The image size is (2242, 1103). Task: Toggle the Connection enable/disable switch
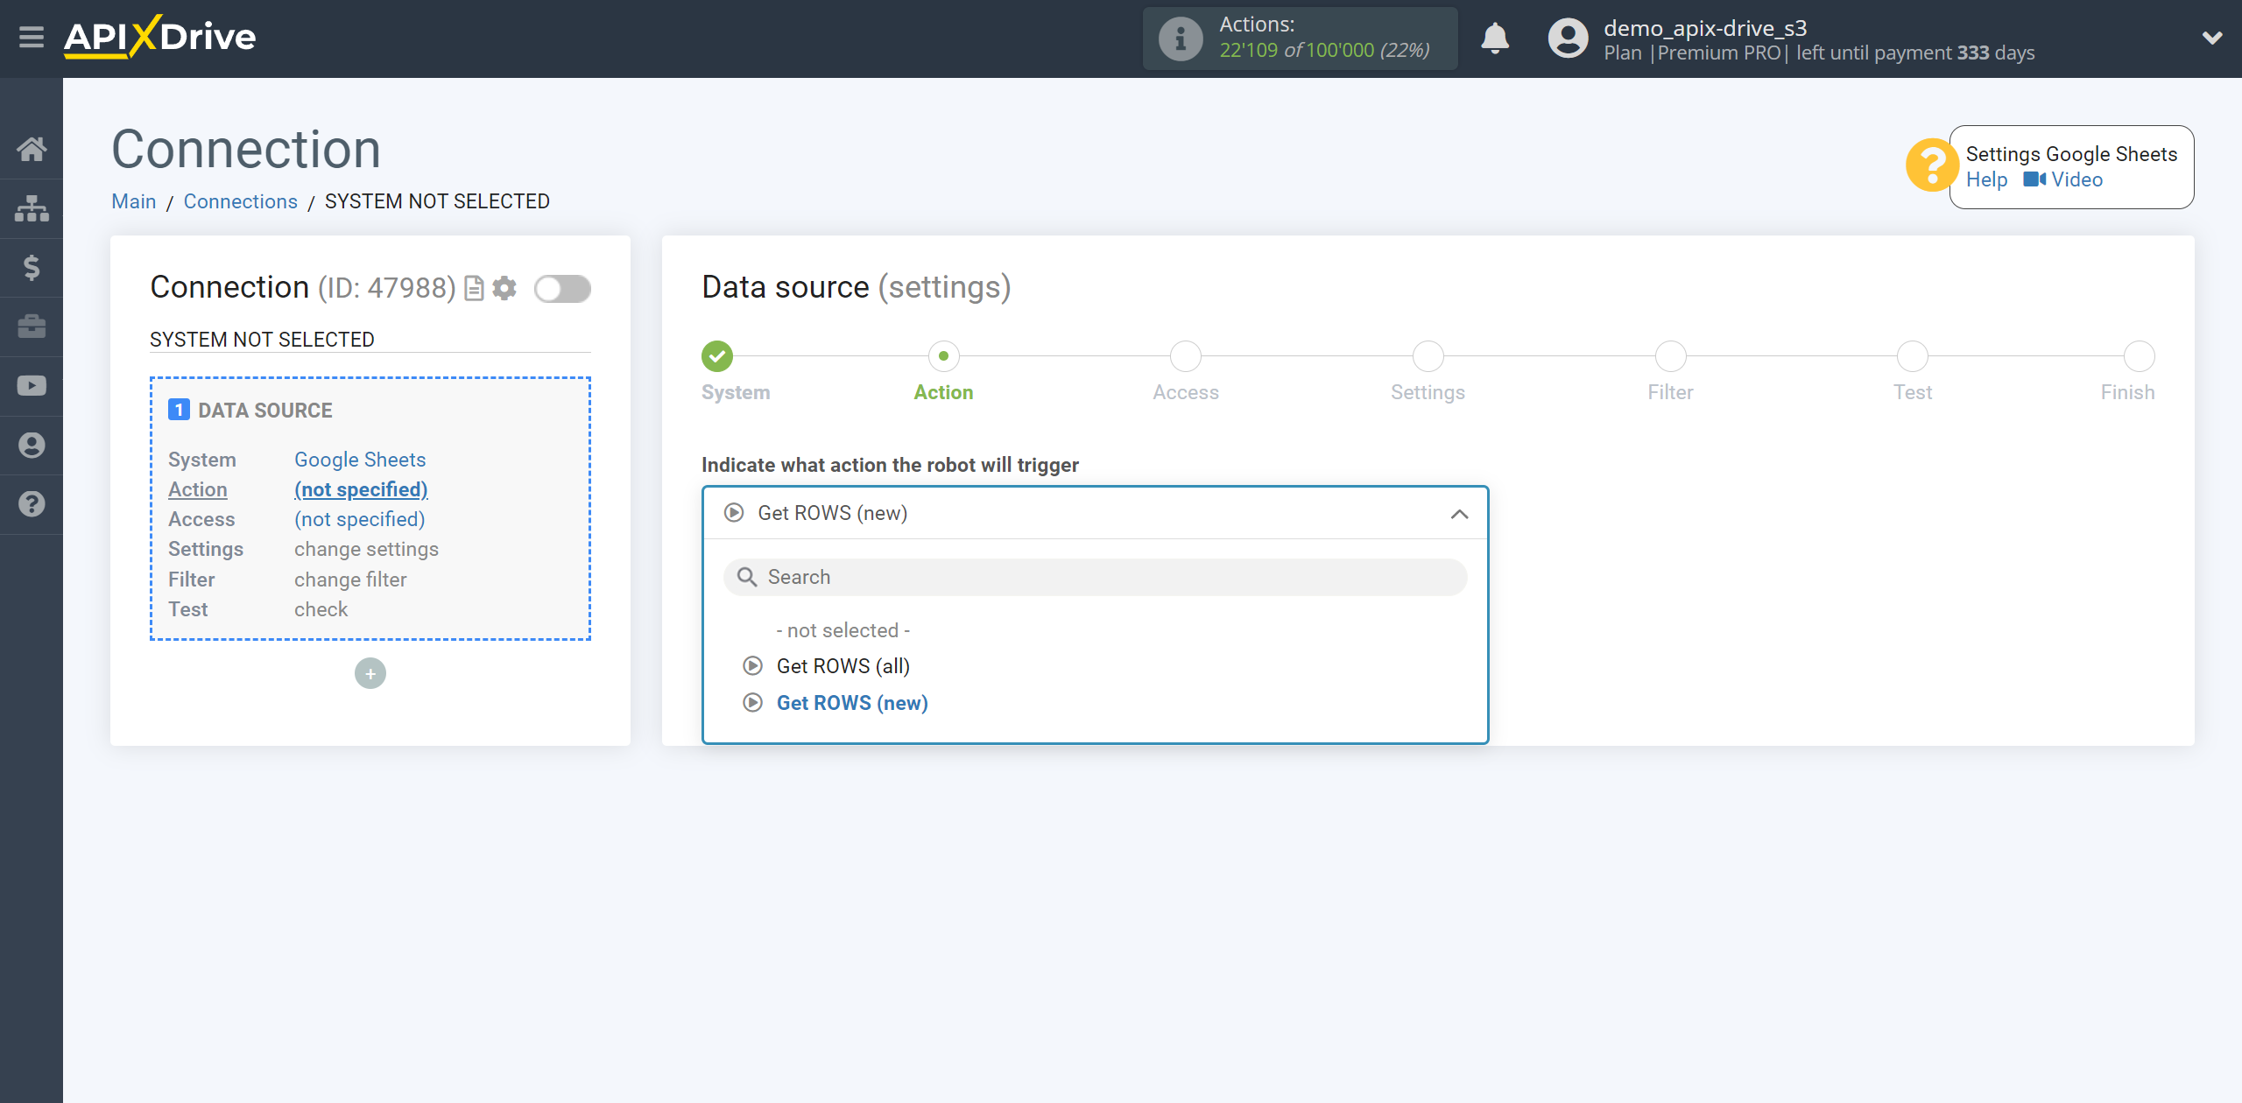pyautogui.click(x=562, y=287)
